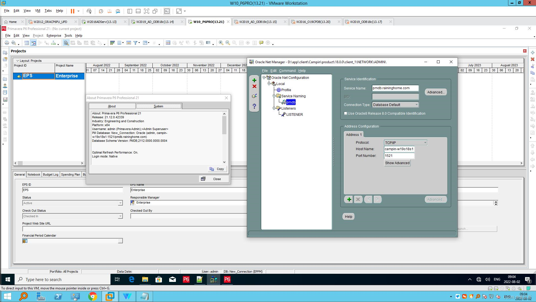Open Spending Plan tab in project details

70,174
